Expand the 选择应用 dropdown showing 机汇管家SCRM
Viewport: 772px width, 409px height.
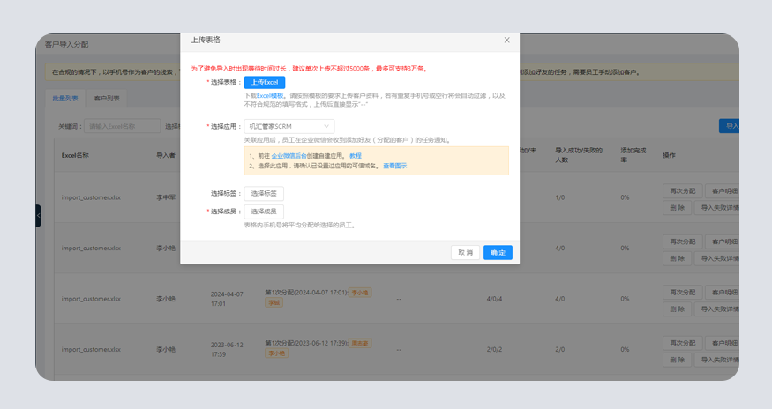pyautogui.click(x=289, y=126)
